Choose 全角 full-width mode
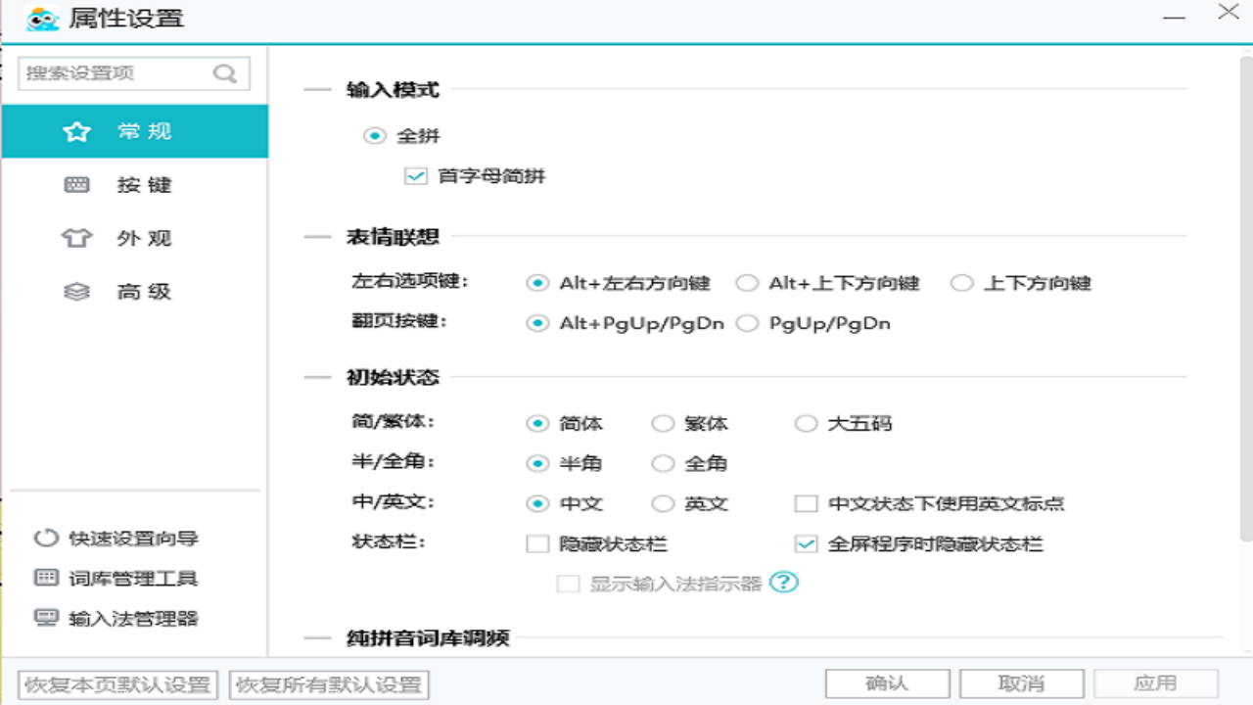The width and height of the screenshot is (1253, 705). (663, 463)
